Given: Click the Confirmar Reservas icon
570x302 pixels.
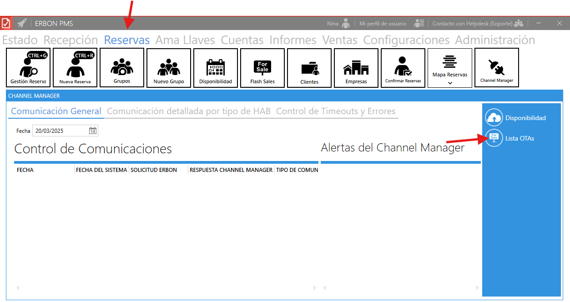Looking at the screenshot, I should click(x=403, y=68).
